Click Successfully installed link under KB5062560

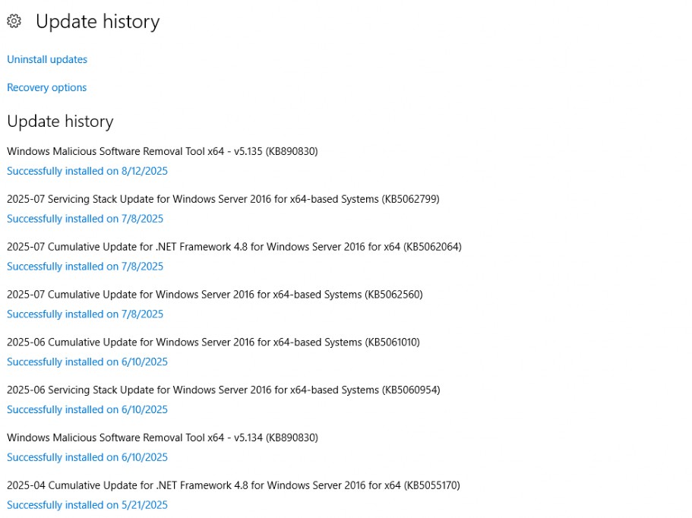(x=85, y=314)
